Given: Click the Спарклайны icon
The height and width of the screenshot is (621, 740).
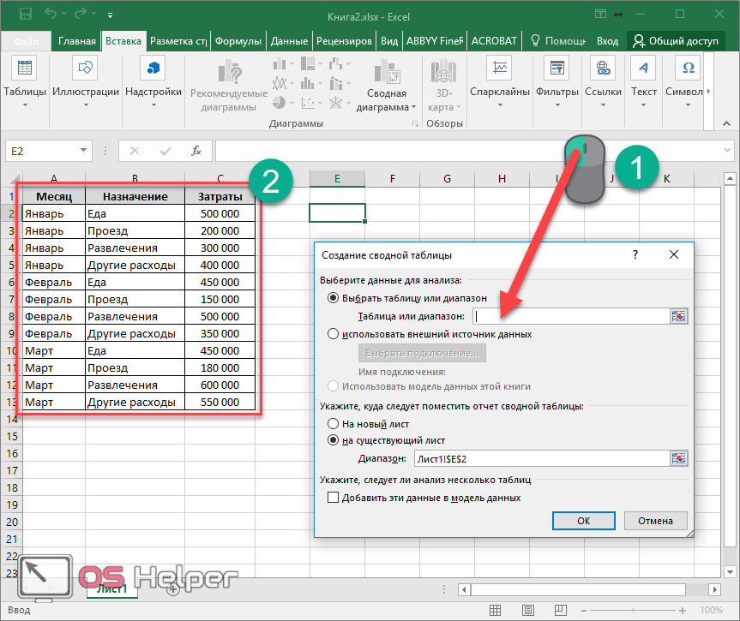Looking at the screenshot, I should [499, 69].
